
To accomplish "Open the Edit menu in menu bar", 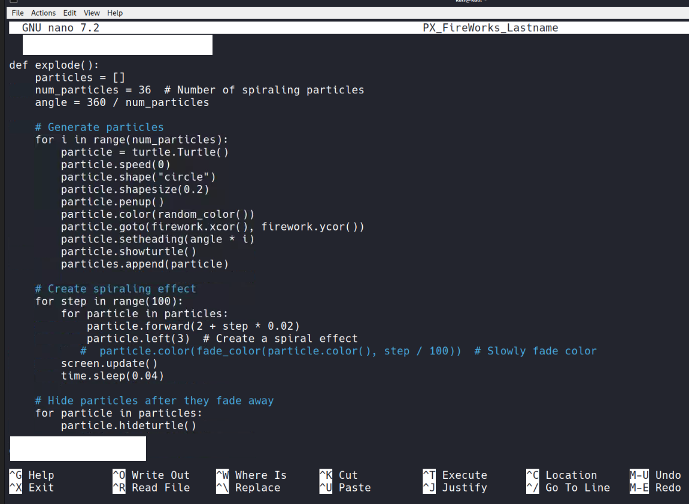I will 69,13.
